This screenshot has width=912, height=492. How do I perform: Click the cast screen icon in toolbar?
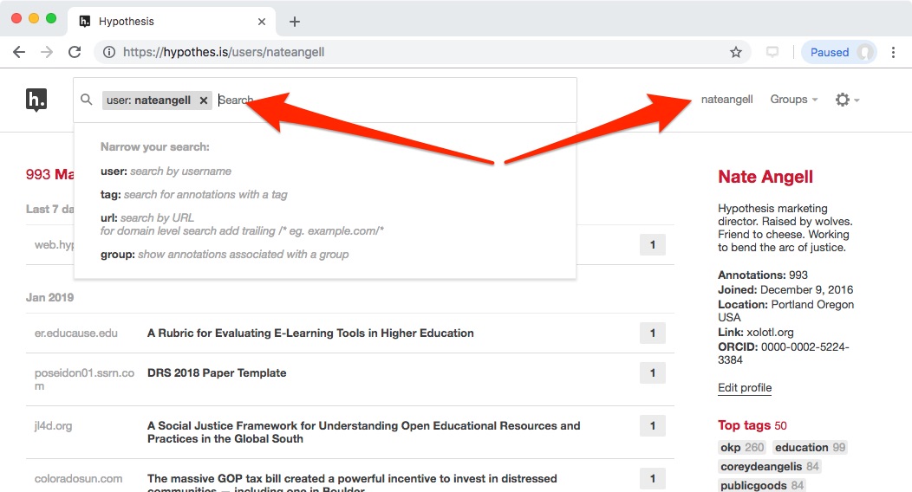click(772, 52)
